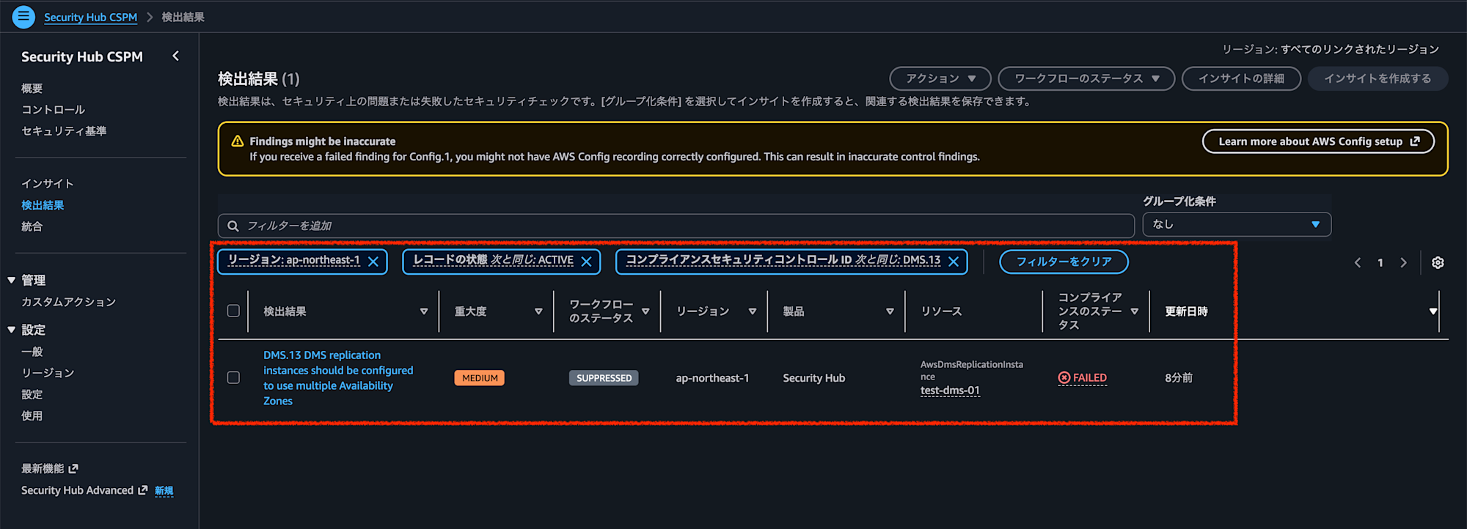Select 検出結果 in the sidebar

(x=43, y=205)
